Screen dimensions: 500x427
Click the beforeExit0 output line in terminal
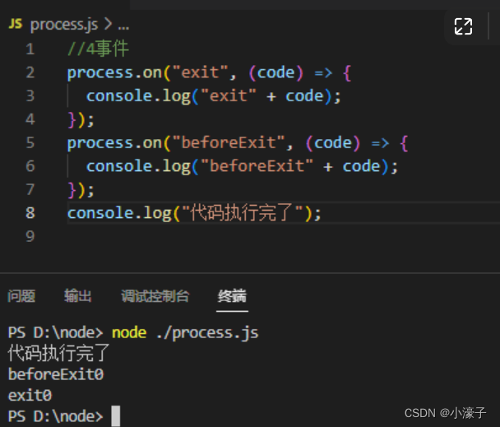[x=56, y=374]
